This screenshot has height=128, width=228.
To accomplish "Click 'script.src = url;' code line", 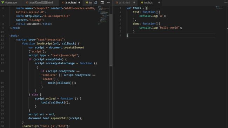I will (42, 114).
